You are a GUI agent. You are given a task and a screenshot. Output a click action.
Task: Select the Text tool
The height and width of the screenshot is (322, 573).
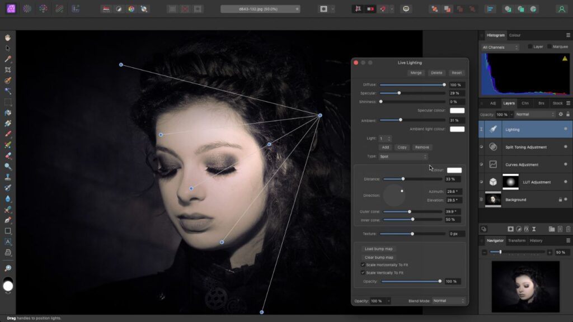point(8,241)
